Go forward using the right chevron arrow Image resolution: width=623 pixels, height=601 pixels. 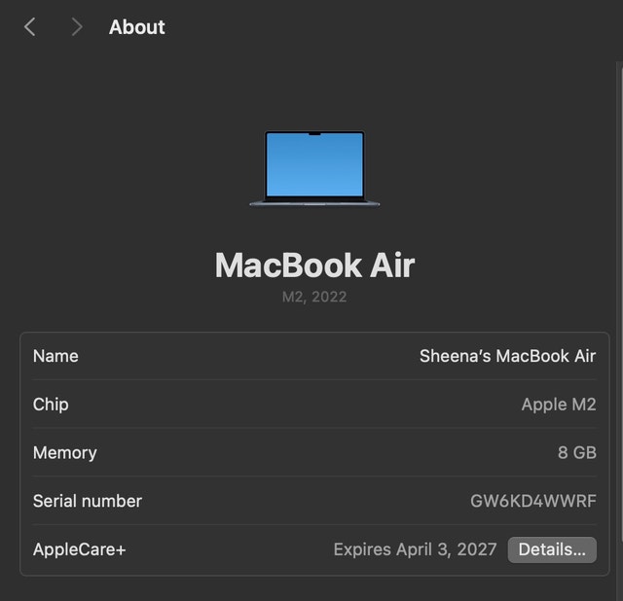click(77, 27)
